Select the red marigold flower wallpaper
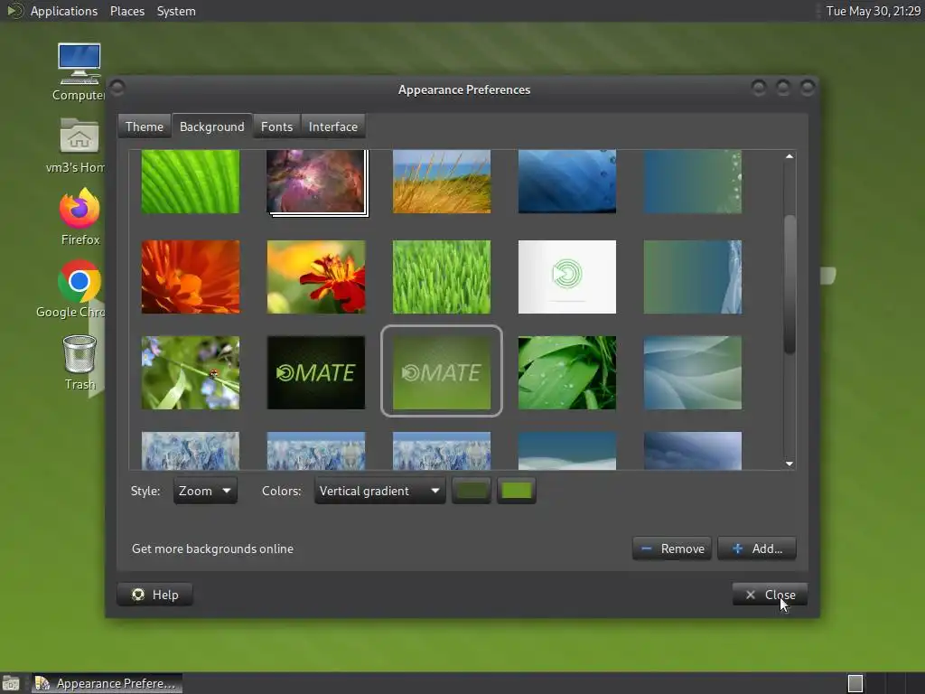The height and width of the screenshot is (694, 925). click(315, 277)
